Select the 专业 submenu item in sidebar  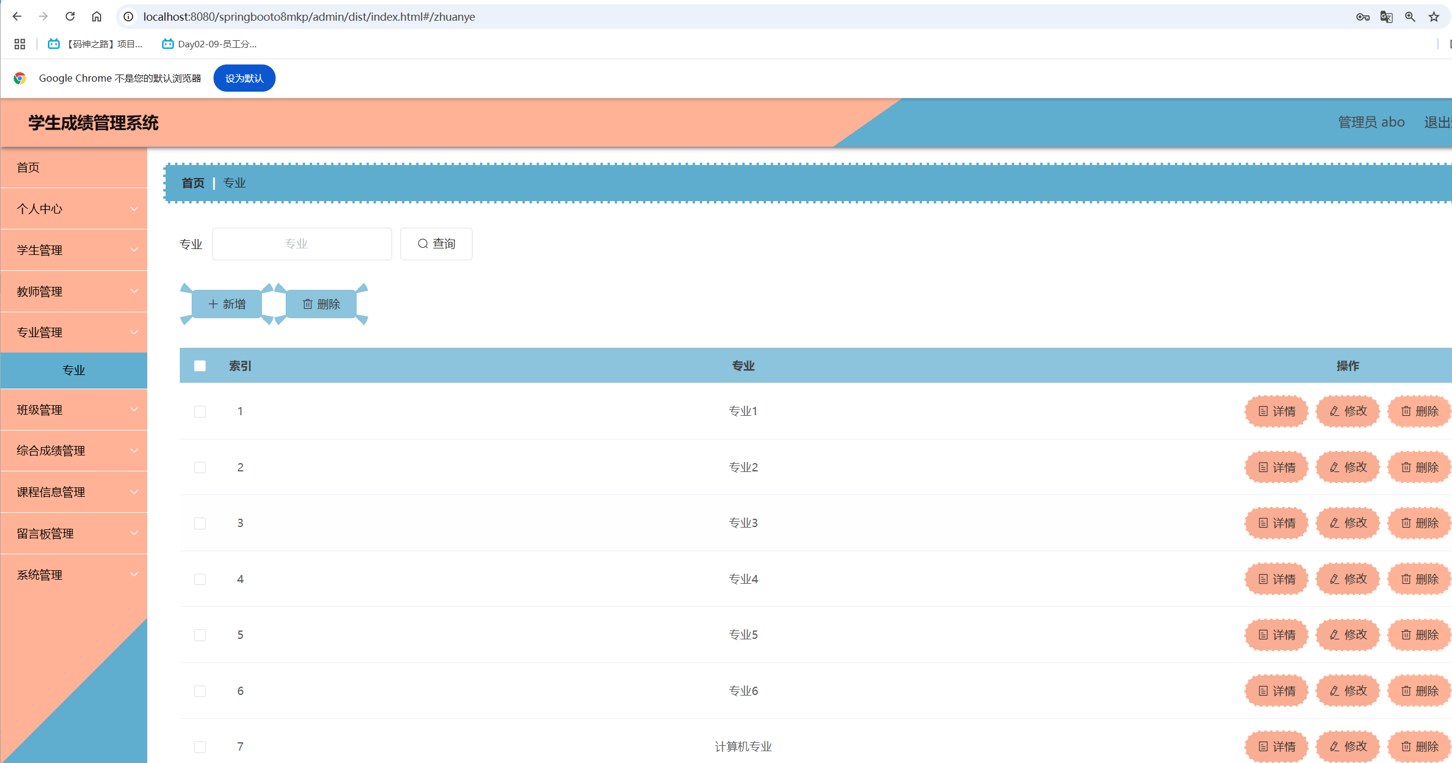pos(74,370)
